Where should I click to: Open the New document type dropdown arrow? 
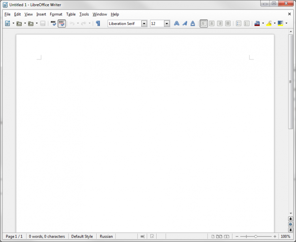point(13,23)
